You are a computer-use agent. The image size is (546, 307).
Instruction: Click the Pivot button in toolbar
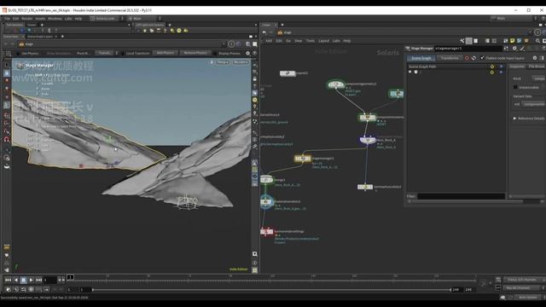pyautogui.click(x=84, y=53)
